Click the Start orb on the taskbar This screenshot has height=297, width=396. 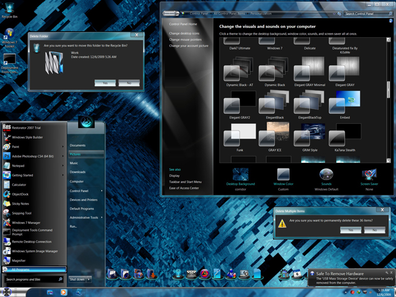[6, 292]
